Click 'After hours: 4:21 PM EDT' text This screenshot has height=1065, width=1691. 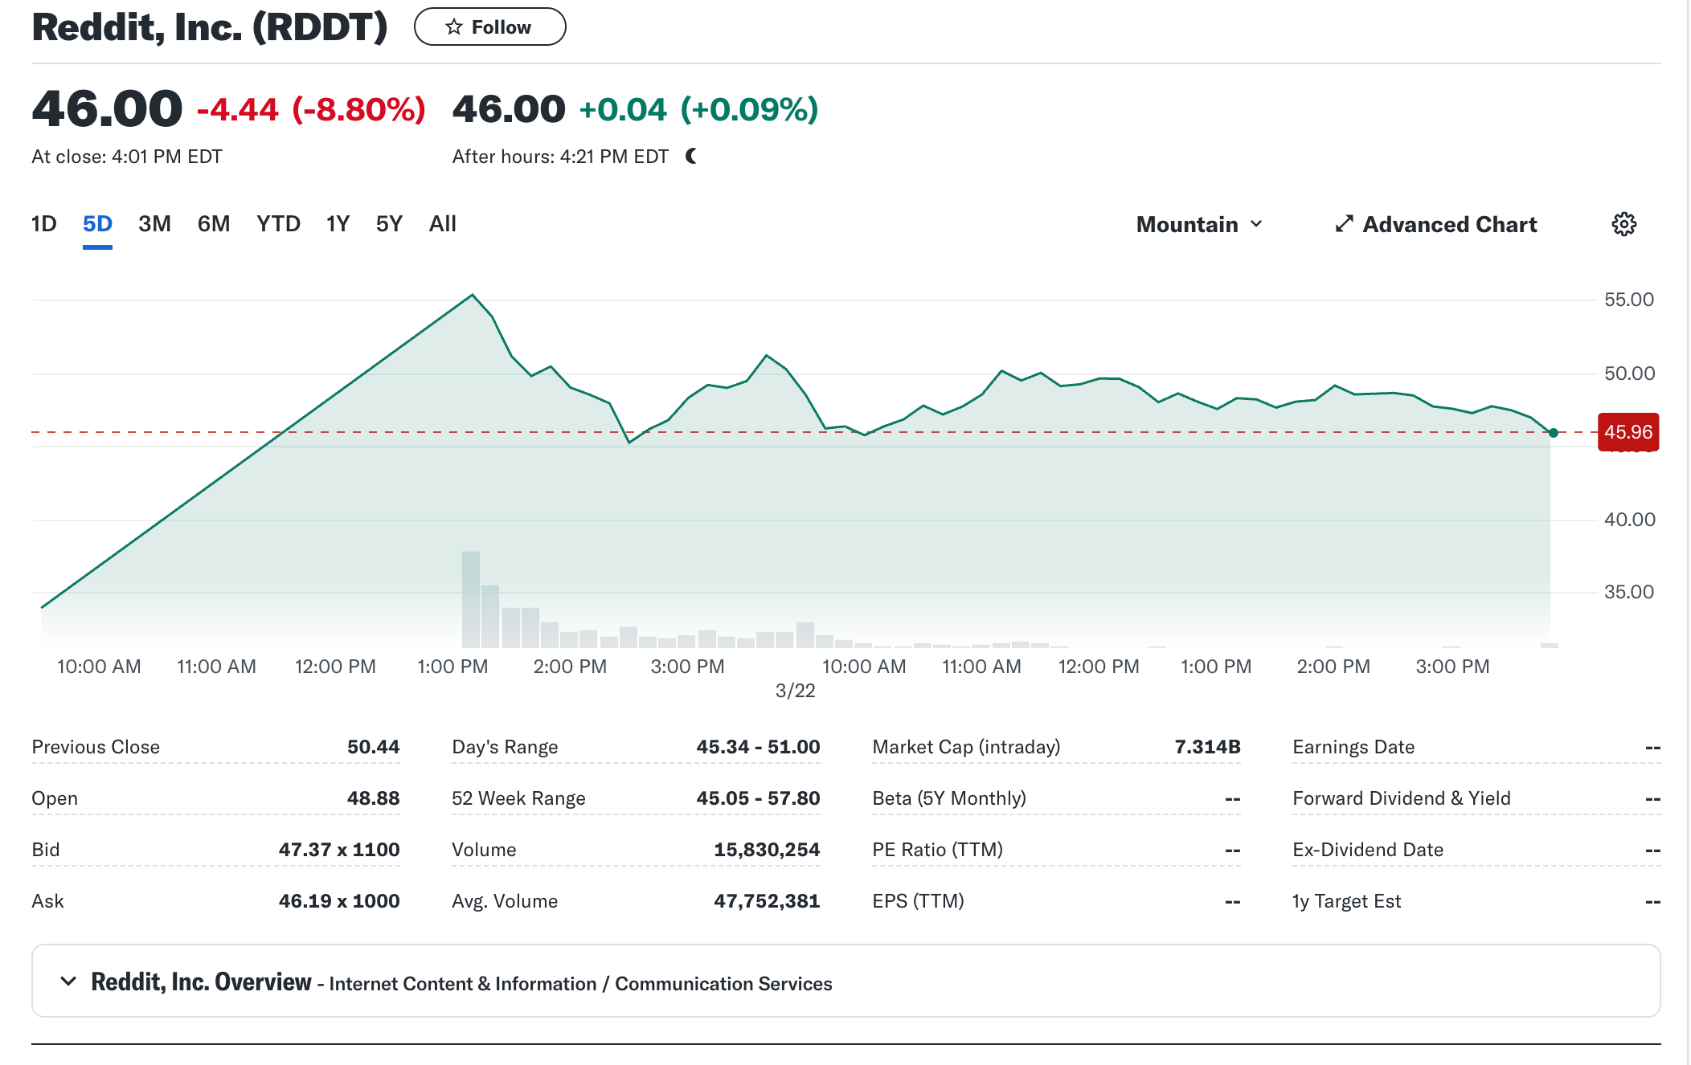pos(560,157)
